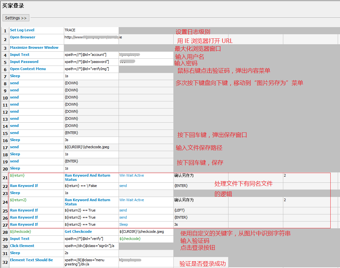Screen dimensions: 340x268
Task: Select the xpath verify locator in row 29
Action: click(x=91, y=239)
